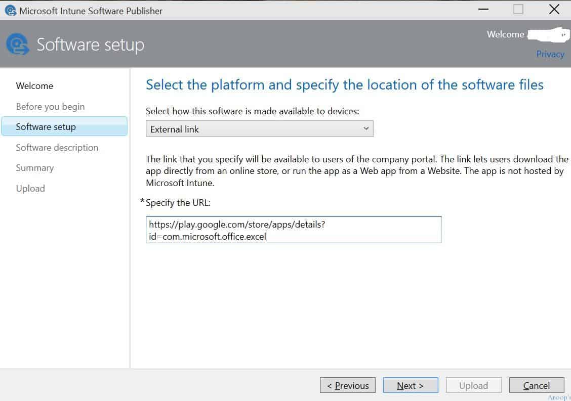Select Software setup in the sidebar

pos(64,126)
